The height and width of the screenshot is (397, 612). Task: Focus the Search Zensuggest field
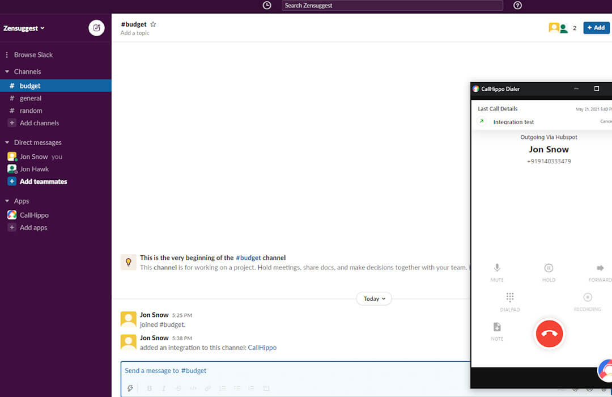pyautogui.click(x=392, y=6)
